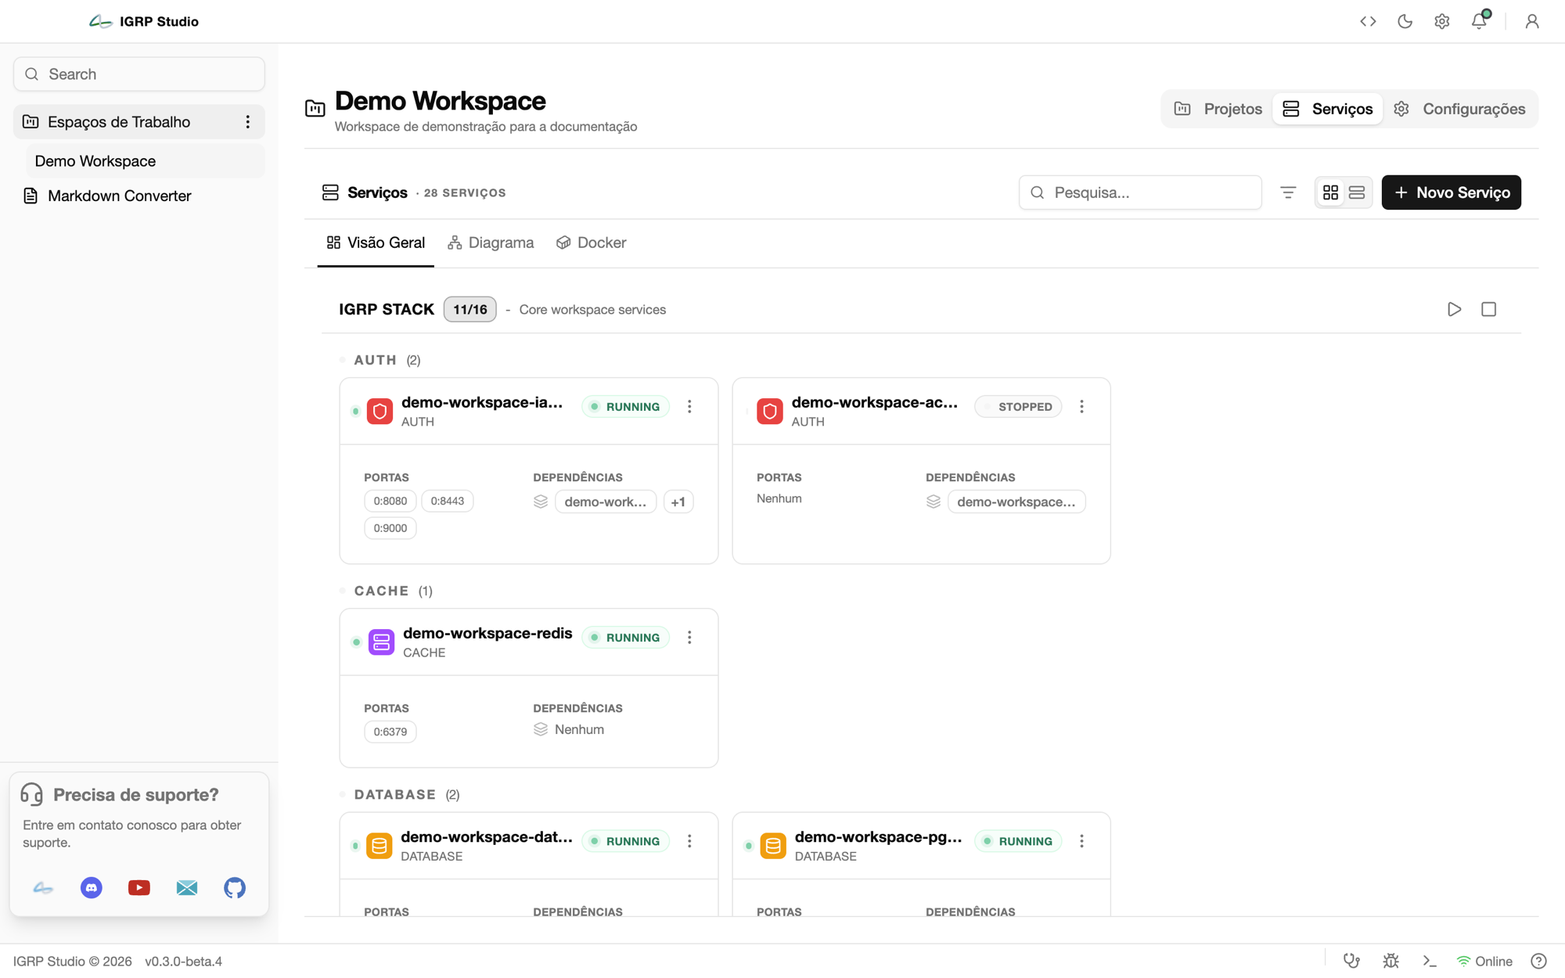
Task: Open notifications bell icon
Action: [x=1479, y=21]
